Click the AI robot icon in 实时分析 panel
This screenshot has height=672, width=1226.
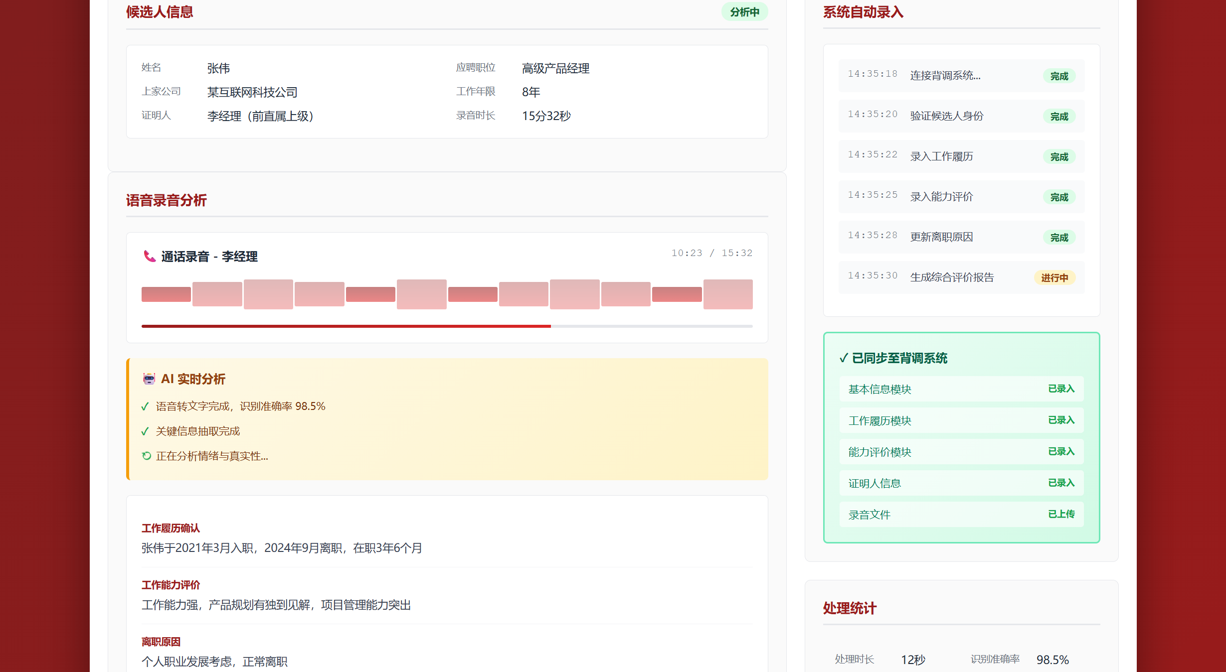tap(148, 378)
